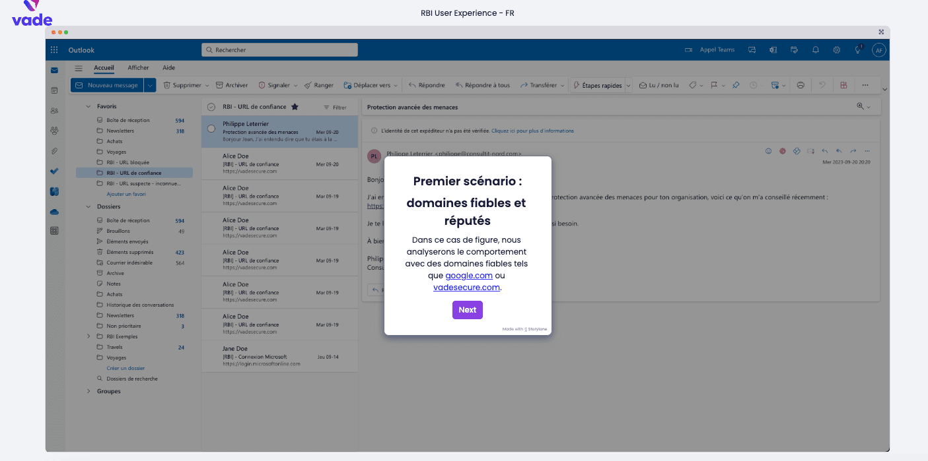Open the google.com link in the popup
928x461 pixels.
pyautogui.click(x=469, y=276)
